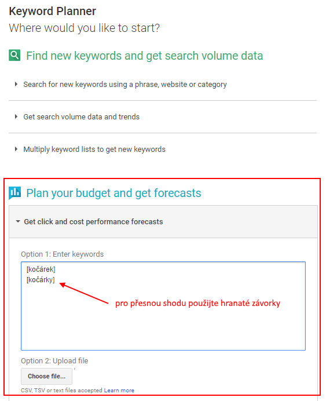Screen dimensions: 326x401
Task: Click the Choose file... button
Action: click(46, 376)
